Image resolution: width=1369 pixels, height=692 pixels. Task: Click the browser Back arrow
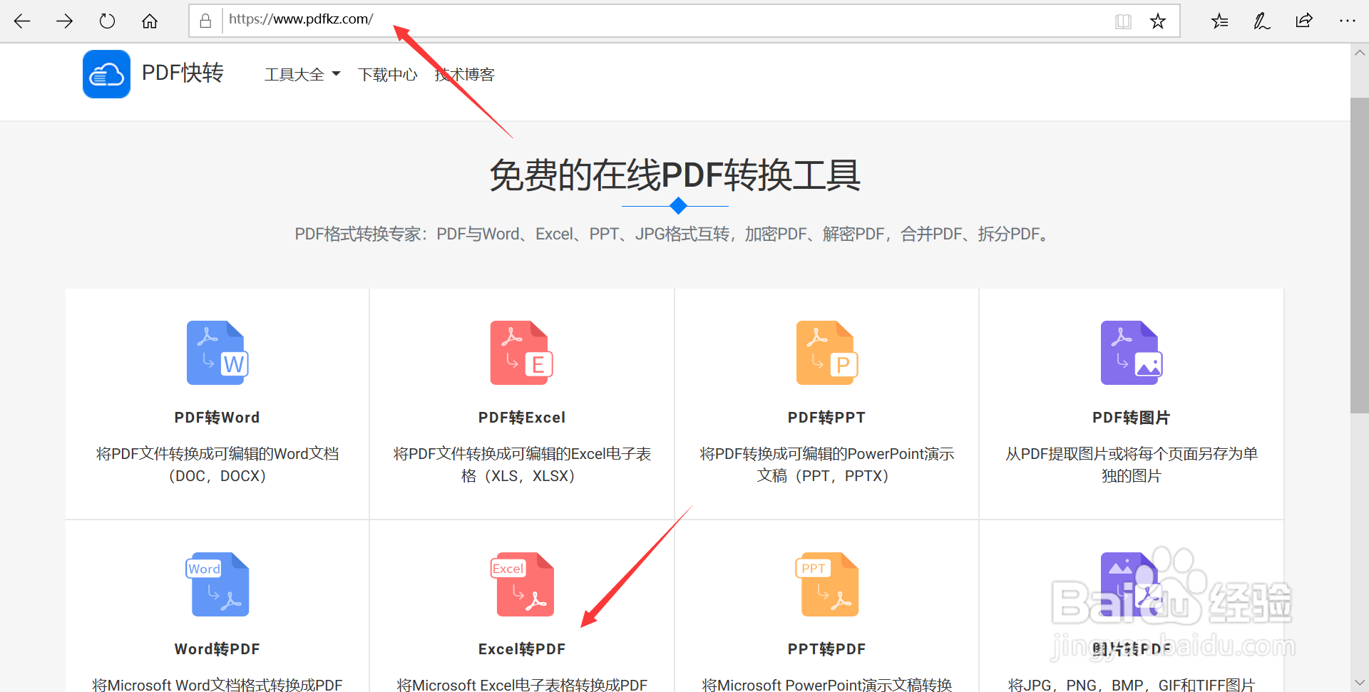point(22,21)
